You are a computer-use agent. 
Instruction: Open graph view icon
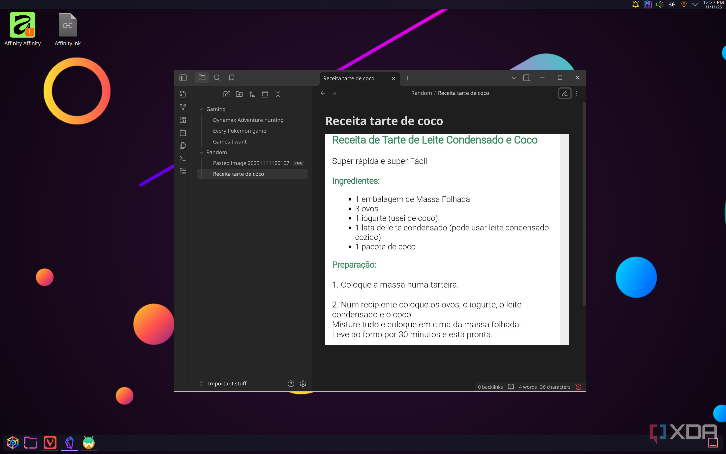[183, 107]
